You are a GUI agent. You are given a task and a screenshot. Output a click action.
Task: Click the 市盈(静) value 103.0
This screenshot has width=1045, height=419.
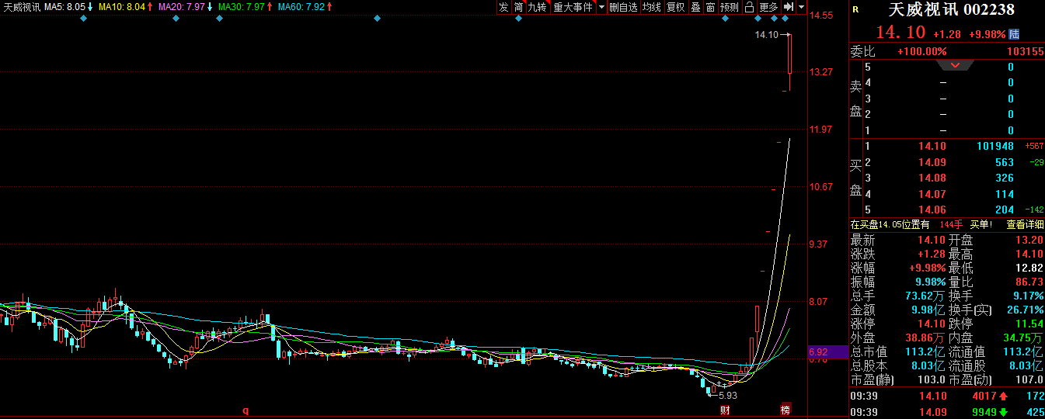(x=931, y=379)
